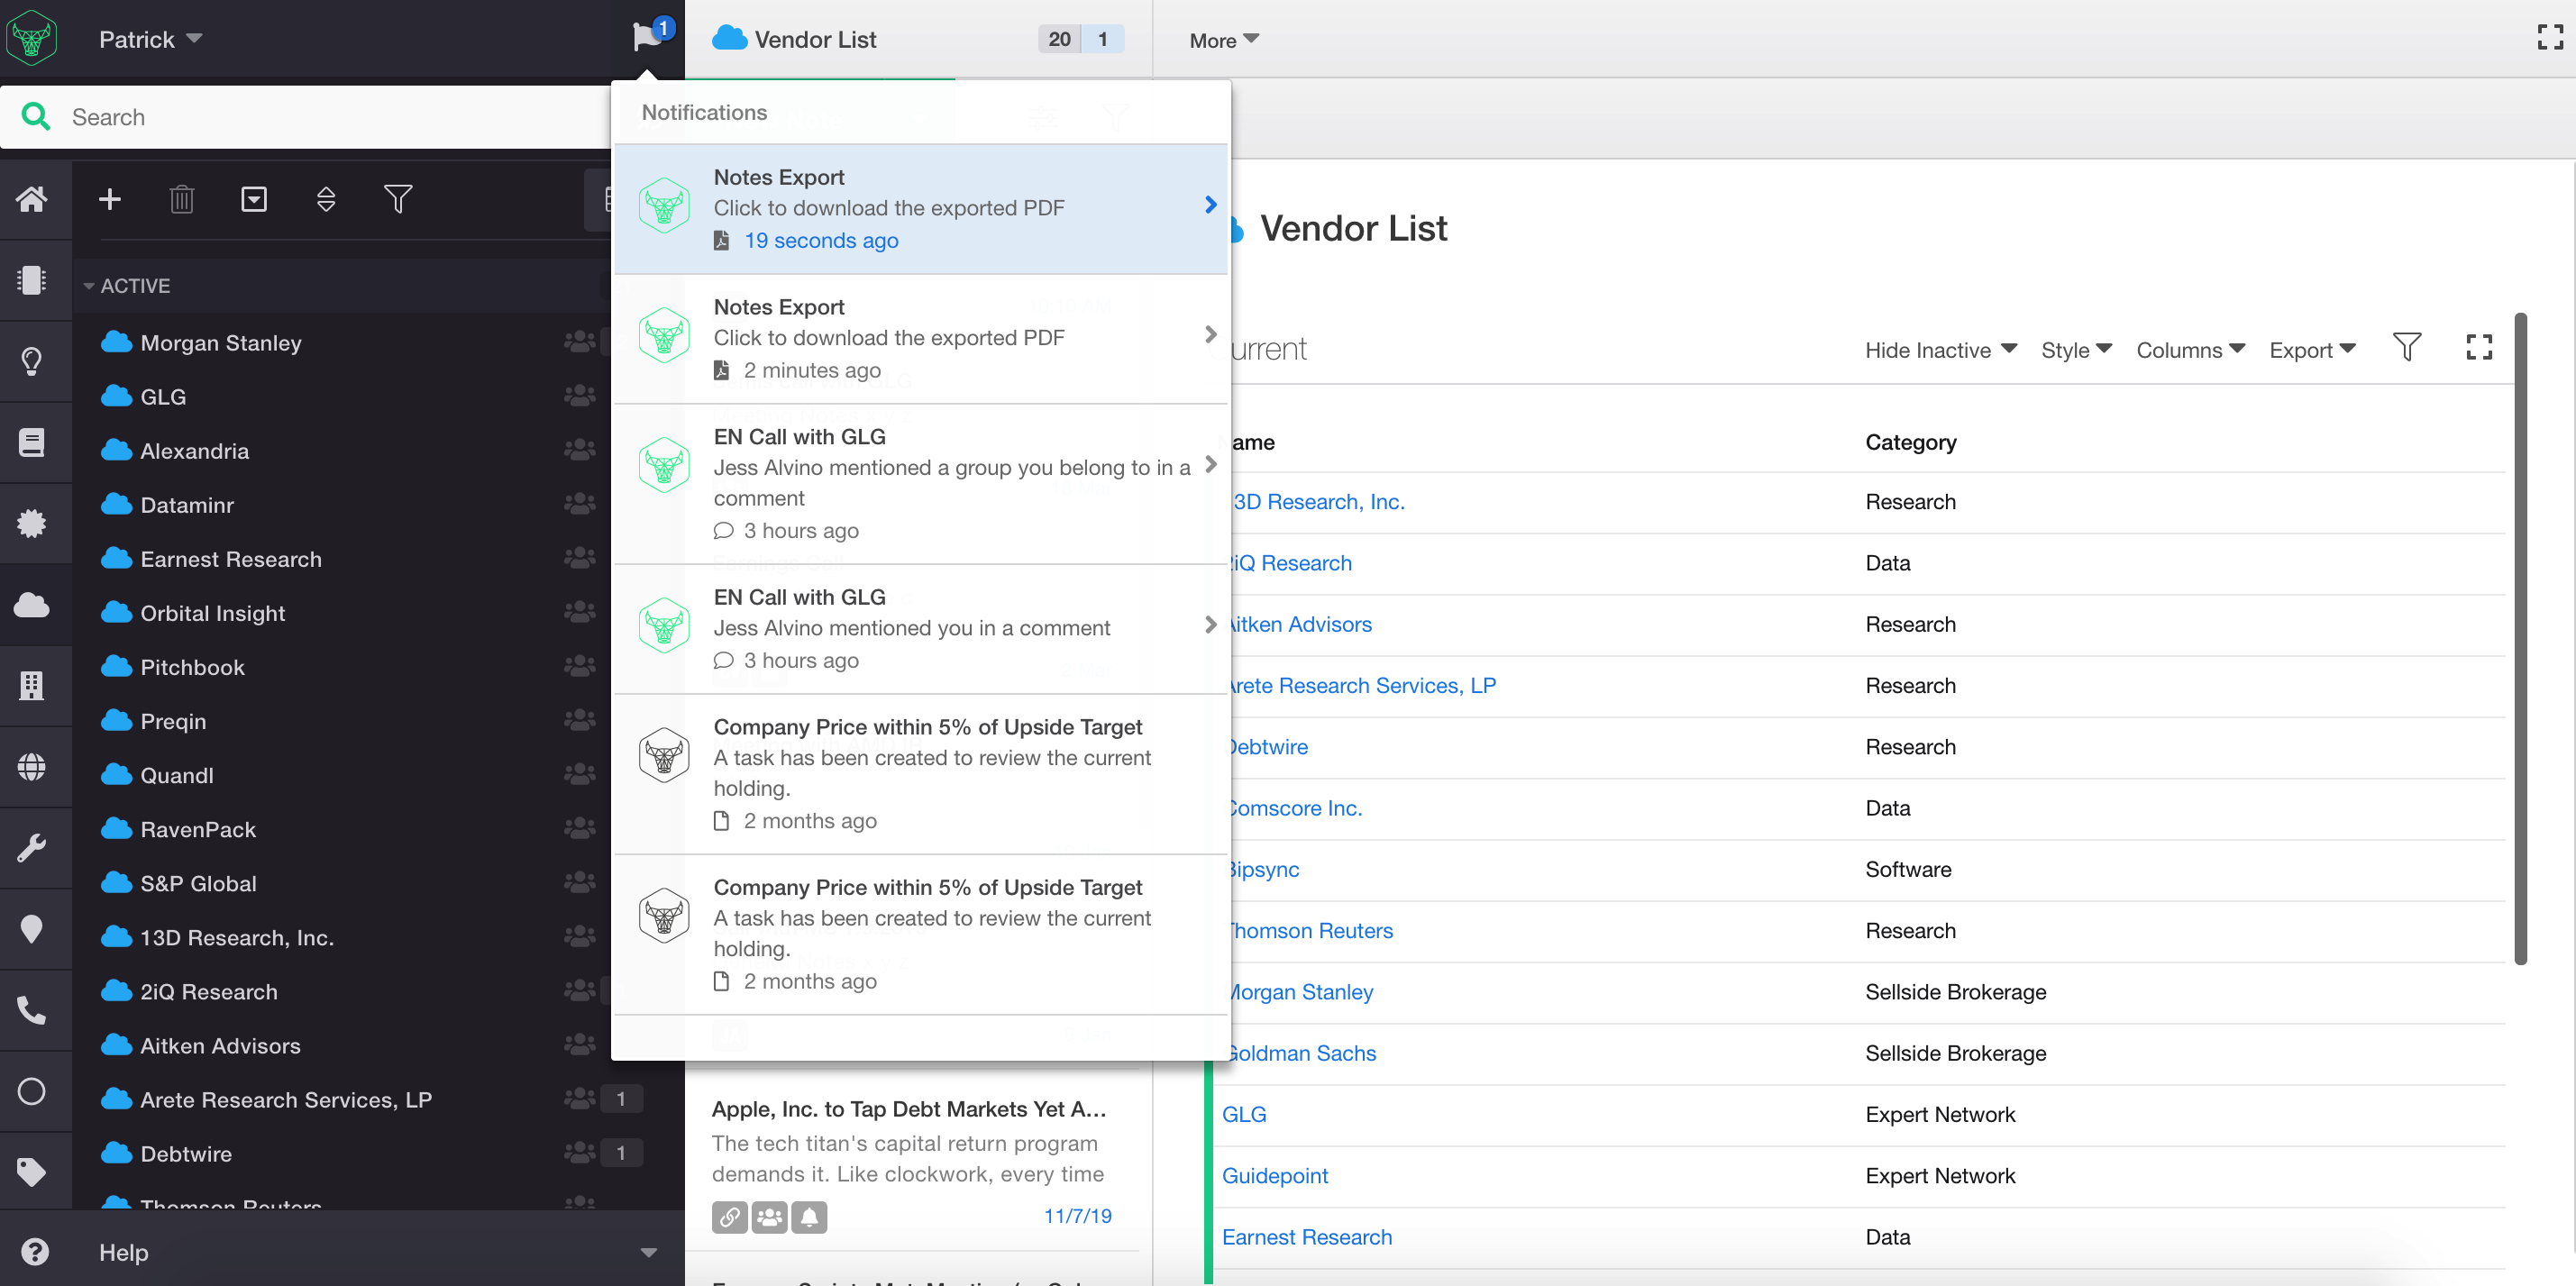Click the sort arrows icon in toolbar
Image resolution: width=2576 pixels, height=1286 pixels.
pyautogui.click(x=326, y=199)
